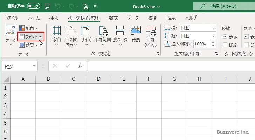Click the Book6.xlsx file name dropdown

click(147, 7)
